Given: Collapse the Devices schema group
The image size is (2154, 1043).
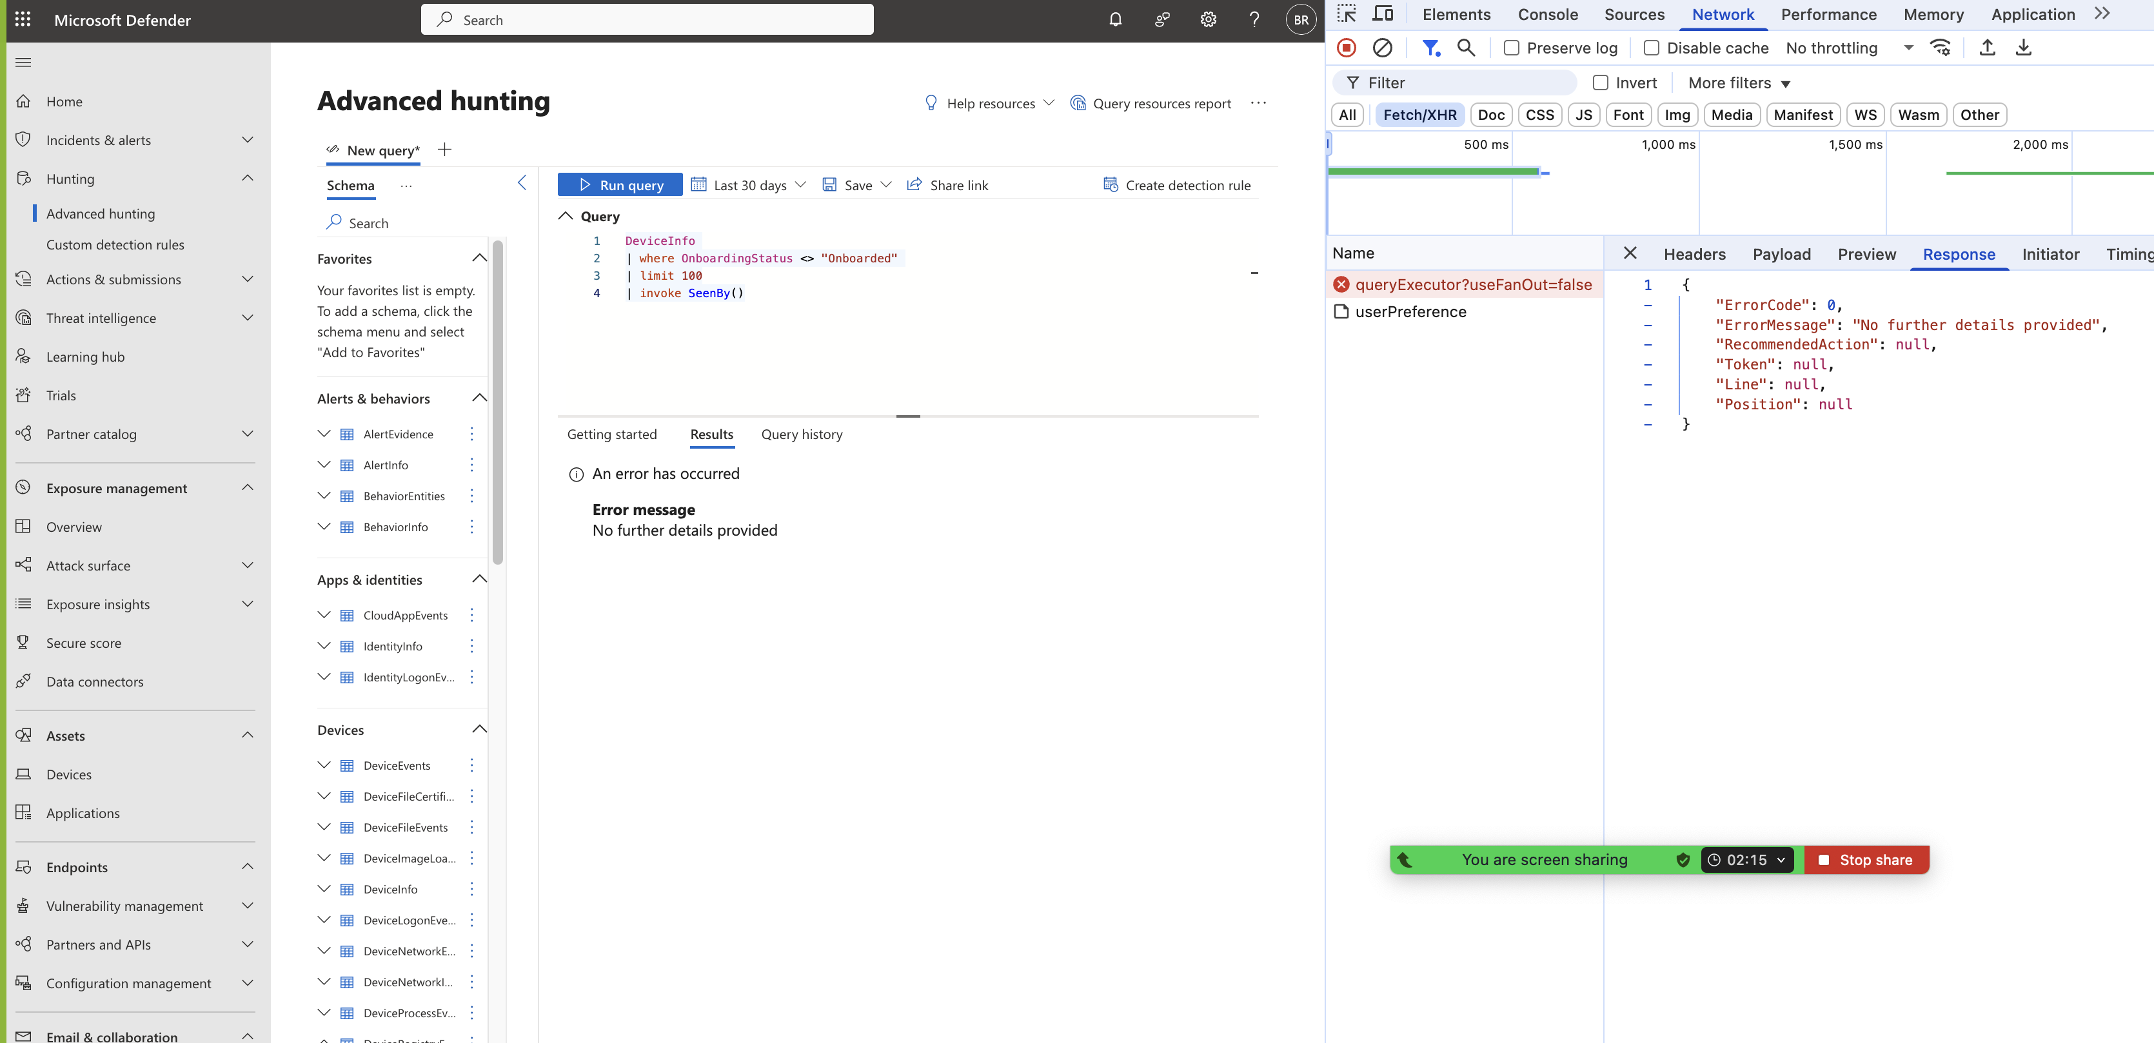Looking at the screenshot, I should pyautogui.click(x=479, y=729).
